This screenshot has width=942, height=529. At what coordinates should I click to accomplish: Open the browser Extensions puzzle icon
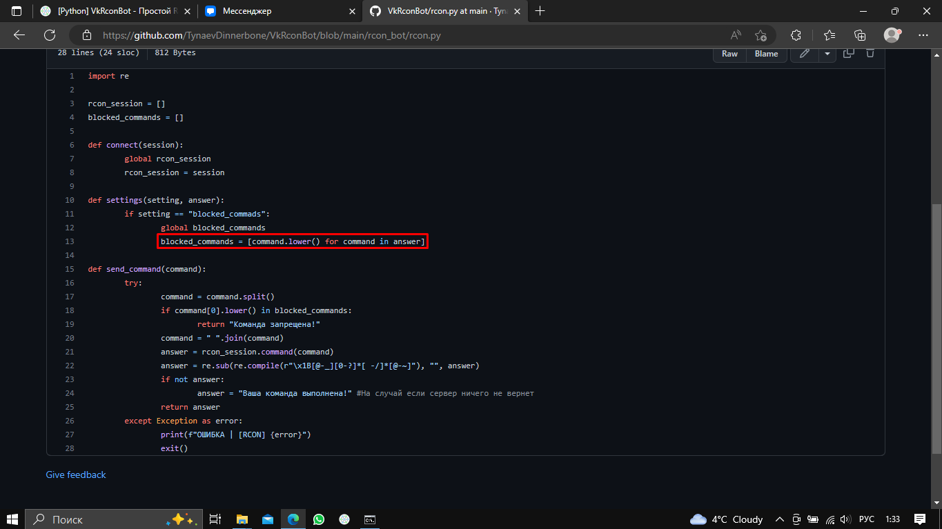[x=796, y=35]
